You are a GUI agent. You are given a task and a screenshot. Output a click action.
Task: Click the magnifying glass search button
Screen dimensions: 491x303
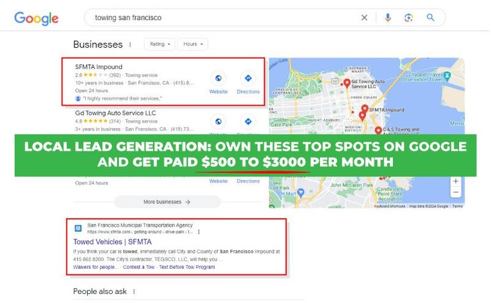pos(430,18)
